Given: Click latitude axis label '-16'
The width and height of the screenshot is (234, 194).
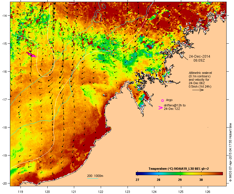Looking at the screenshot, I should 4,72.
